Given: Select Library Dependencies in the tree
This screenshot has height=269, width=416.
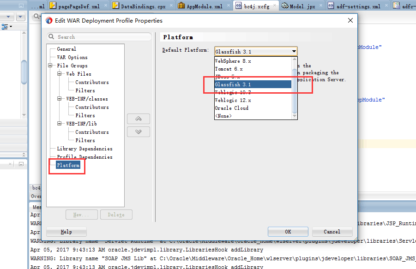Looking at the screenshot, I should (x=84, y=149).
